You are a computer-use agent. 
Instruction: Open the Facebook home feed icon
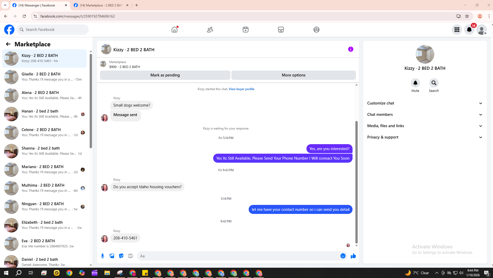(x=174, y=30)
